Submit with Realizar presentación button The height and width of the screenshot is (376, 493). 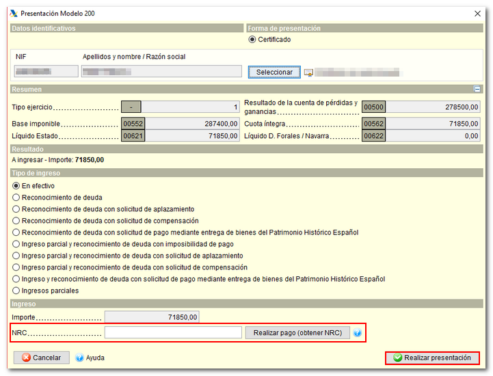(x=431, y=358)
